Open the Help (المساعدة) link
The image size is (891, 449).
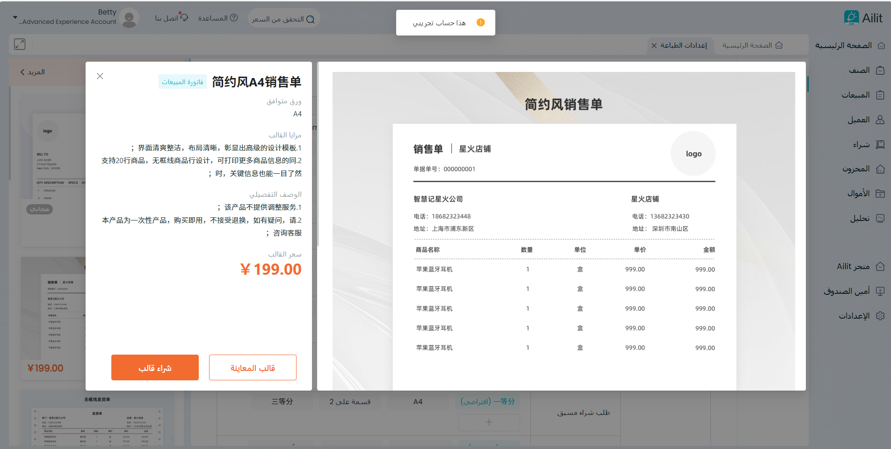[217, 18]
